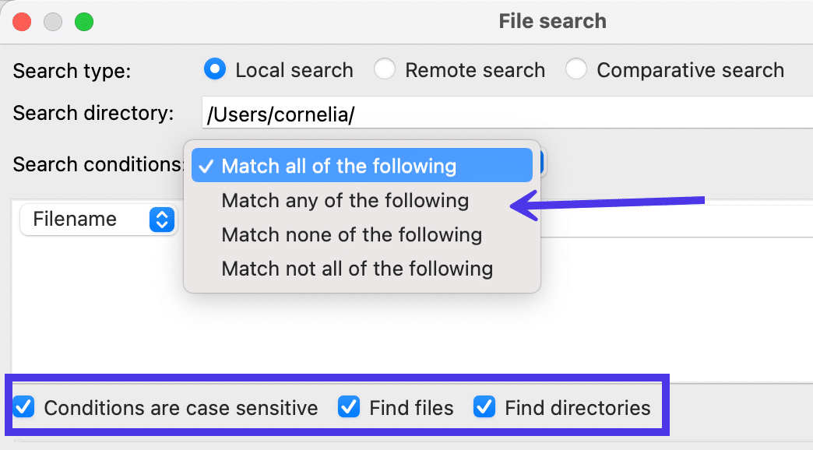Screen dimensions: 813x450
Task: Choose Comparative search
Action: [576, 69]
